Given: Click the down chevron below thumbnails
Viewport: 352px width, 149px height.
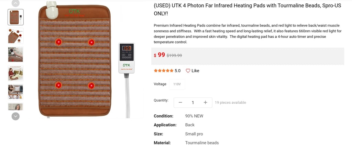Looking at the screenshot, I should pos(15,116).
